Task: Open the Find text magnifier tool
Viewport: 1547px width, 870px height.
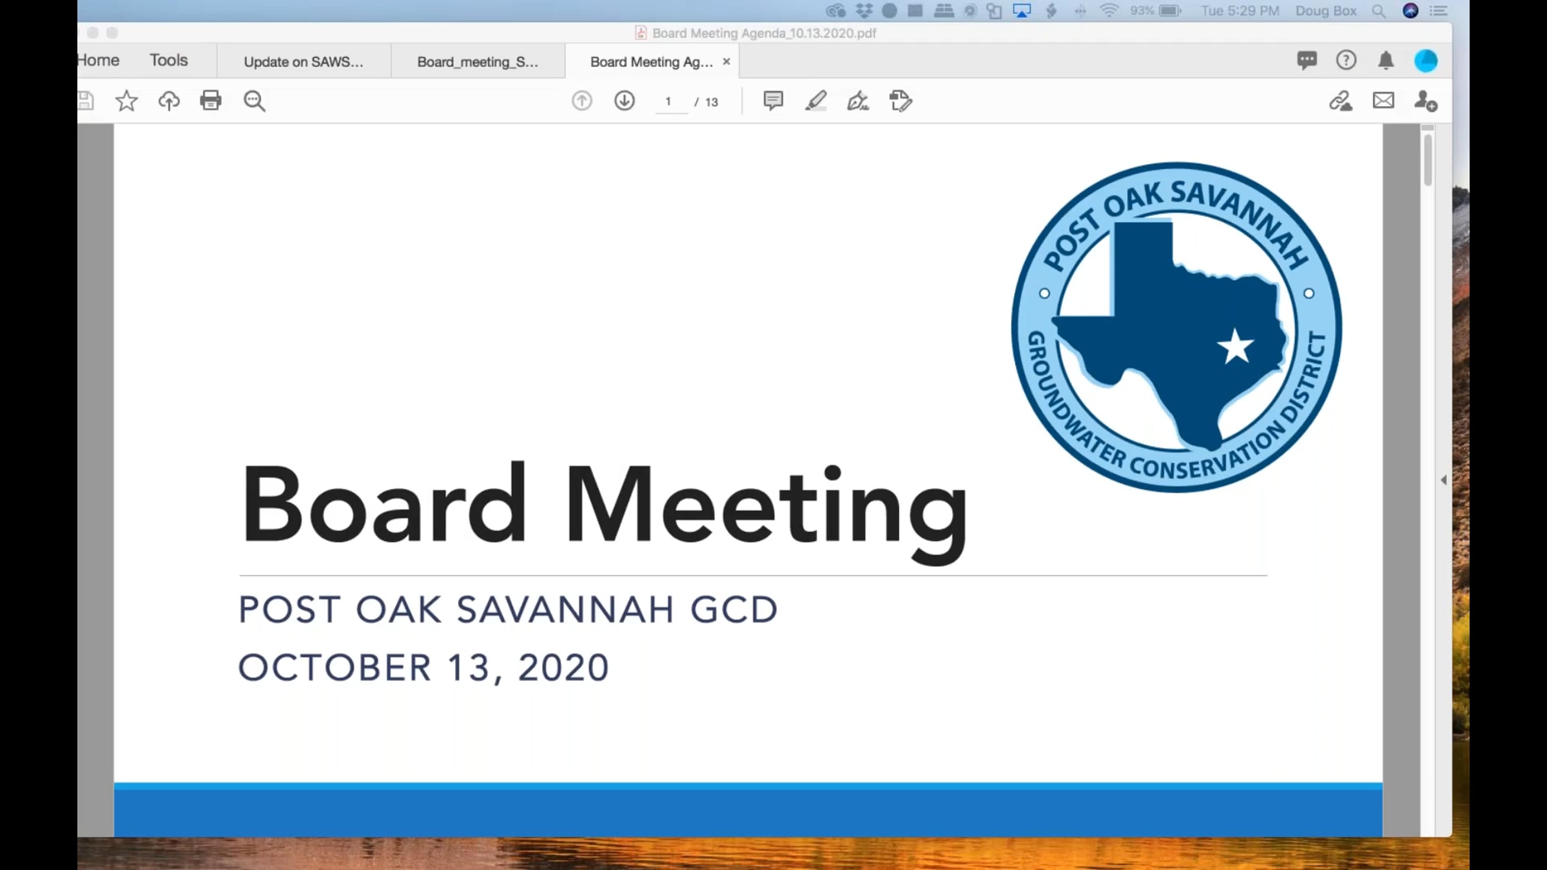Action: pos(254,101)
